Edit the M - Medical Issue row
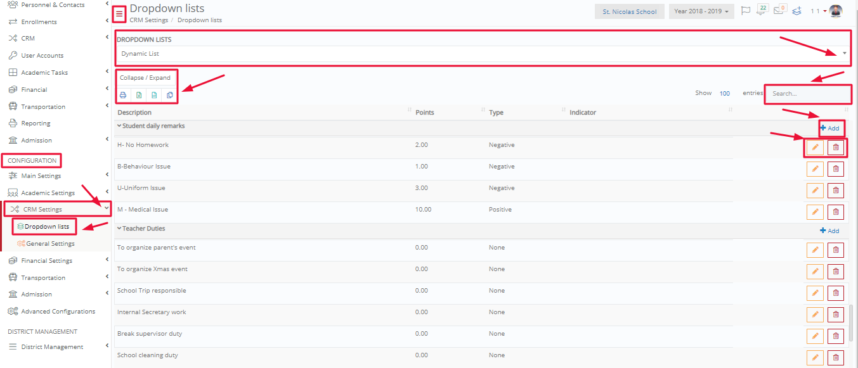The image size is (858, 368). pos(815,212)
